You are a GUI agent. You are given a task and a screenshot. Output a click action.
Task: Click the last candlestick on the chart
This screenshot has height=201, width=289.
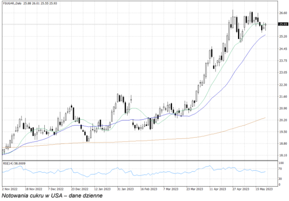point(265,25)
